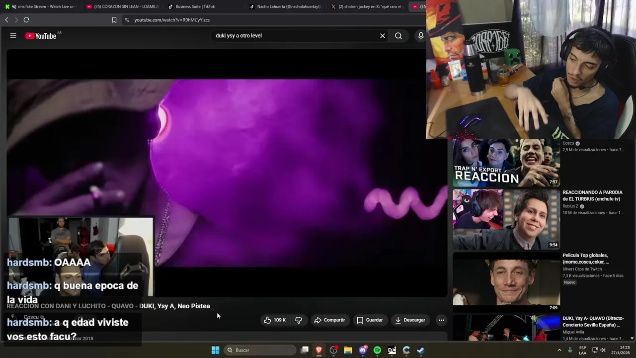Viewport: 636px width, 358px height.
Task: Visit the Rubius Z channel link
Action: 570,206
